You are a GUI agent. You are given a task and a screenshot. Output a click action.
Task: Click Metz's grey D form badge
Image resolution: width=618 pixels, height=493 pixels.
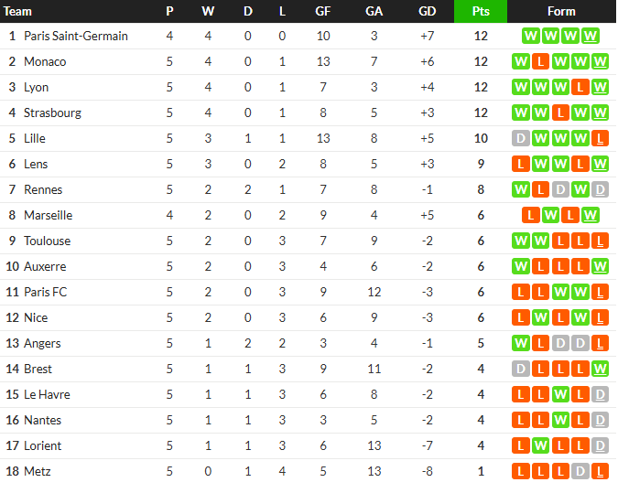coord(580,471)
